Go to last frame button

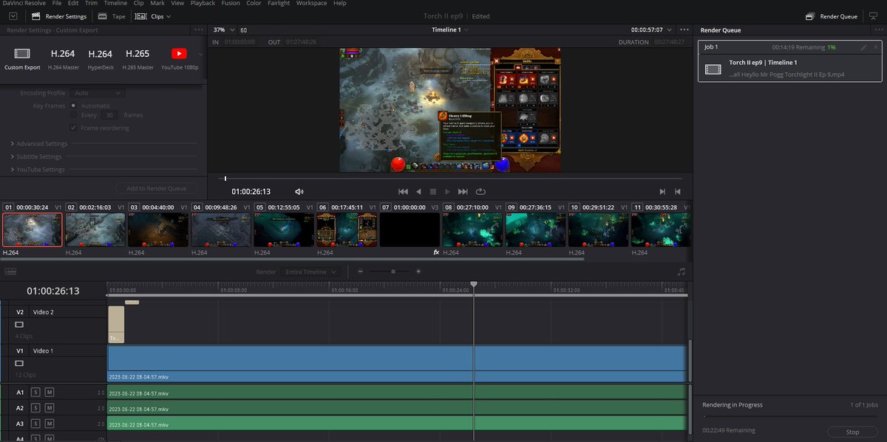tap(463, 191)
